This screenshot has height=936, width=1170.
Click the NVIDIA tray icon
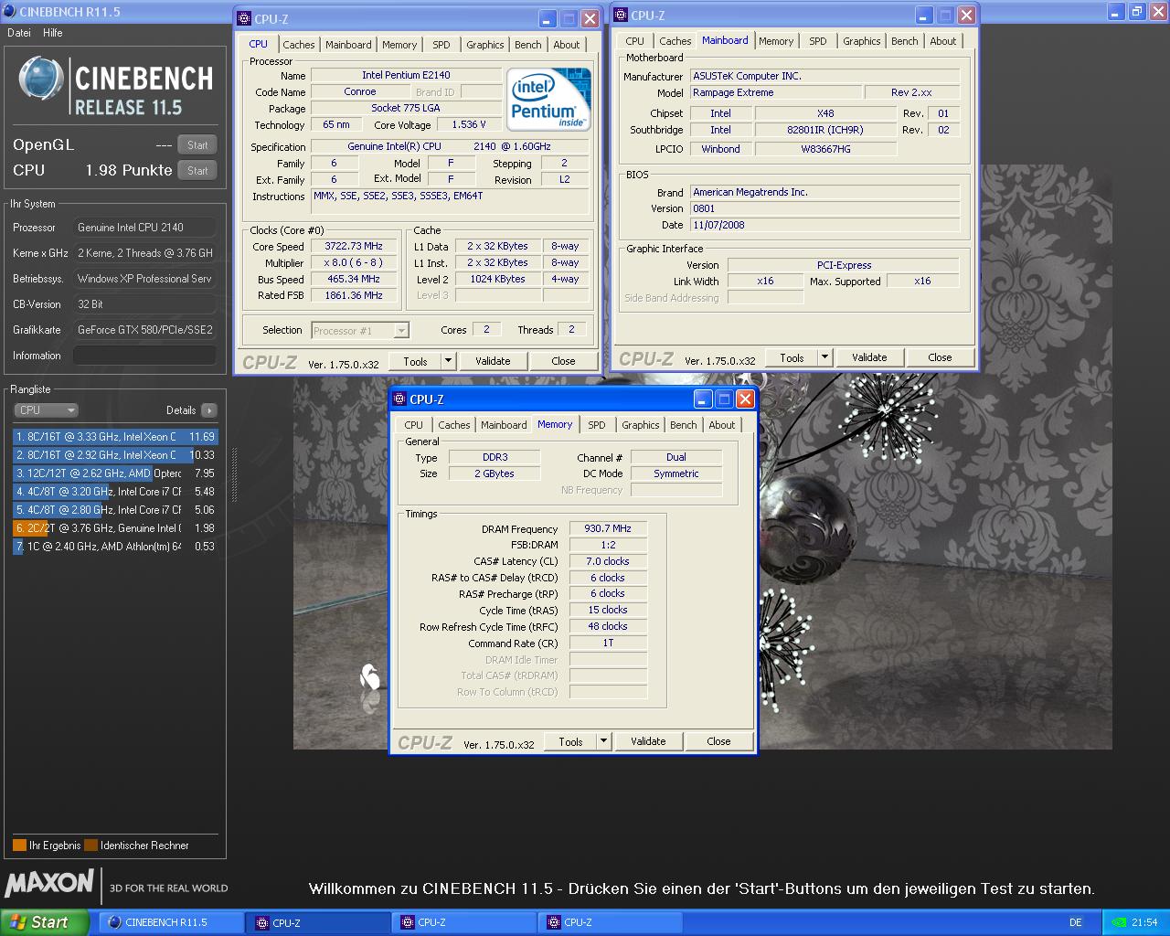1119,922
